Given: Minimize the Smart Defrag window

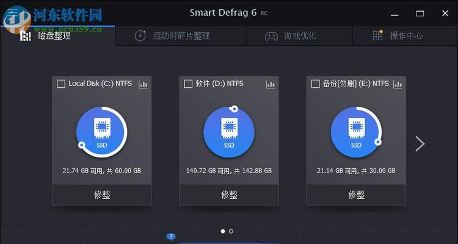Looking at the screenshot, I should click(394, 13).
